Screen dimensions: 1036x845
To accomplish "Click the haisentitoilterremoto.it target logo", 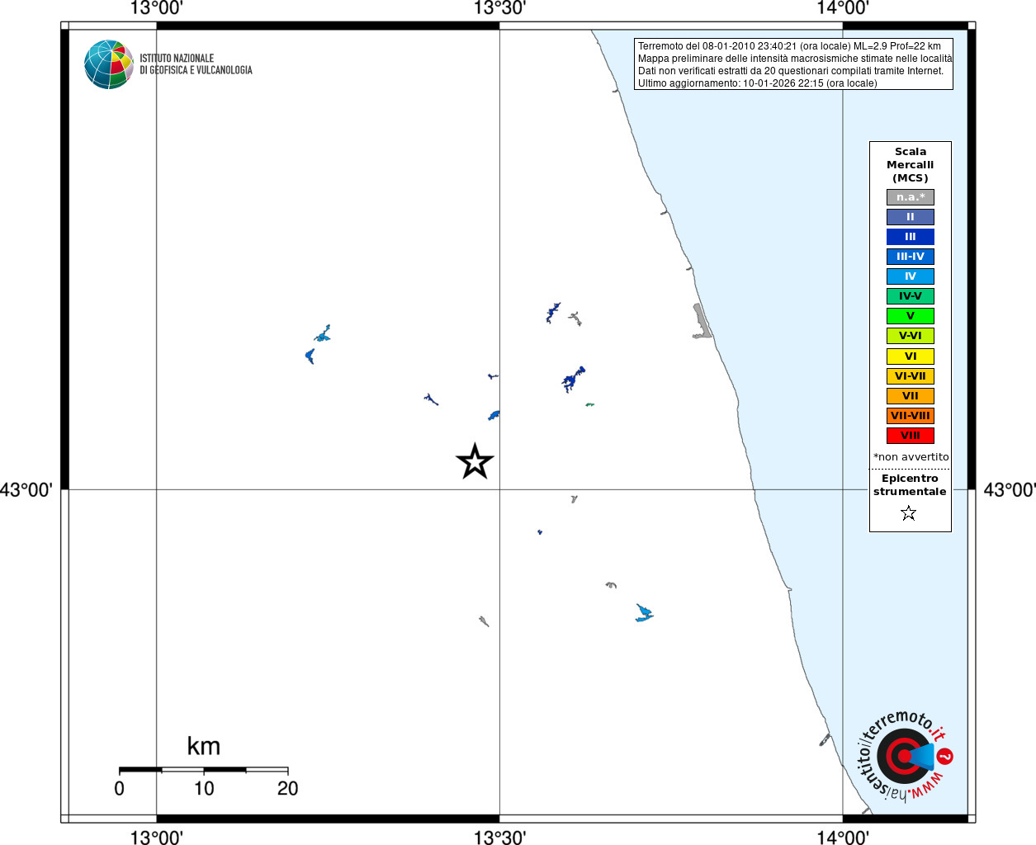I will (904, 756).
